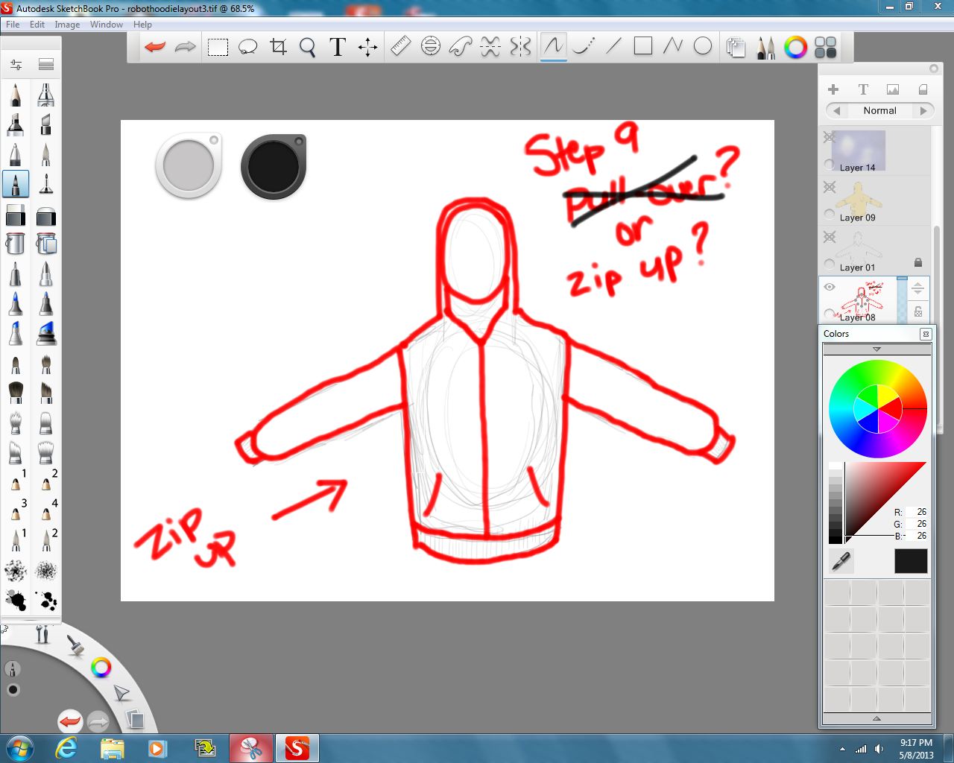Open the Color wheel picker from the toolbar
Viewport: 954px width, 763px height.
pos(795,46)
